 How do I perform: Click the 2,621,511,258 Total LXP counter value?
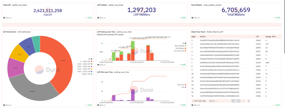click(48, 11)
